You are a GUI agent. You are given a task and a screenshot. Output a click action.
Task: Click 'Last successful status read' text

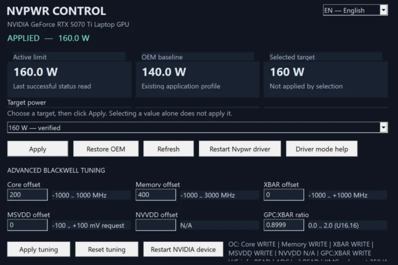(52, 86)
